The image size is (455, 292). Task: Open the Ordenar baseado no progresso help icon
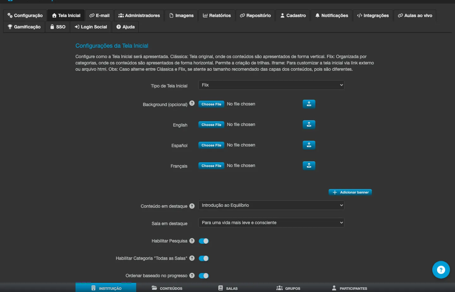click(192, 276)
